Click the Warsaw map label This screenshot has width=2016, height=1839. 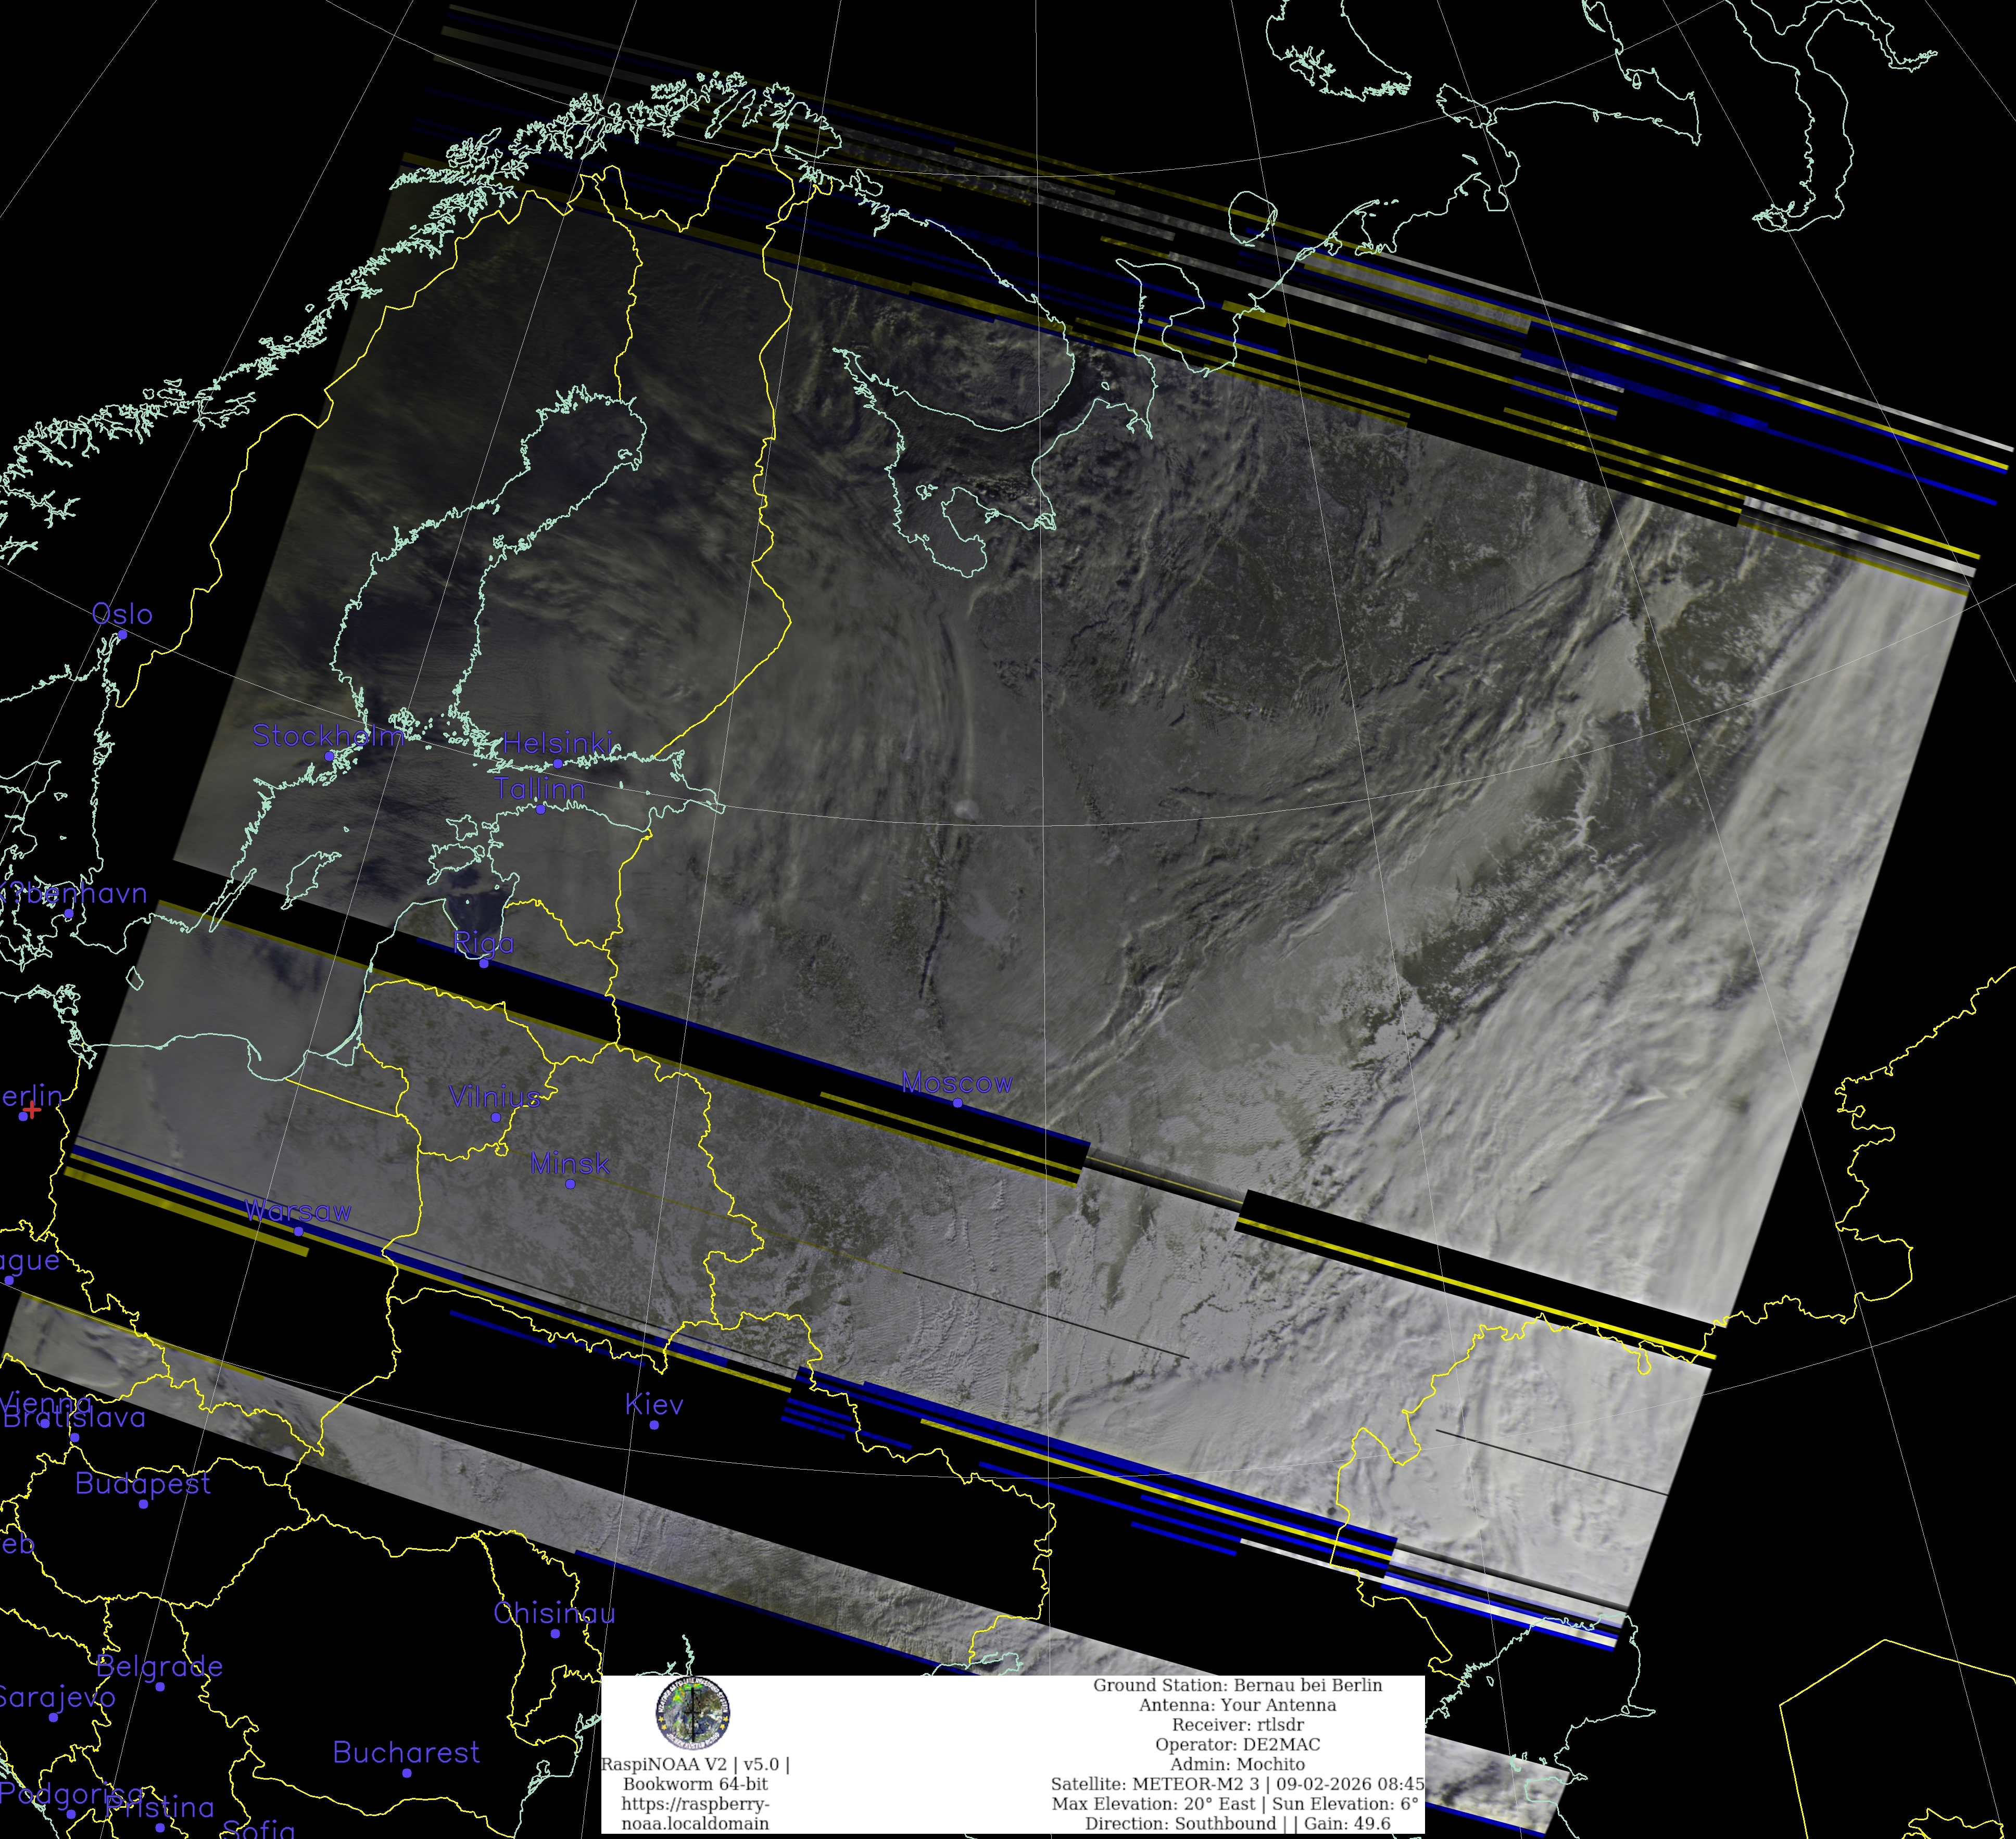coord(298,1211)
